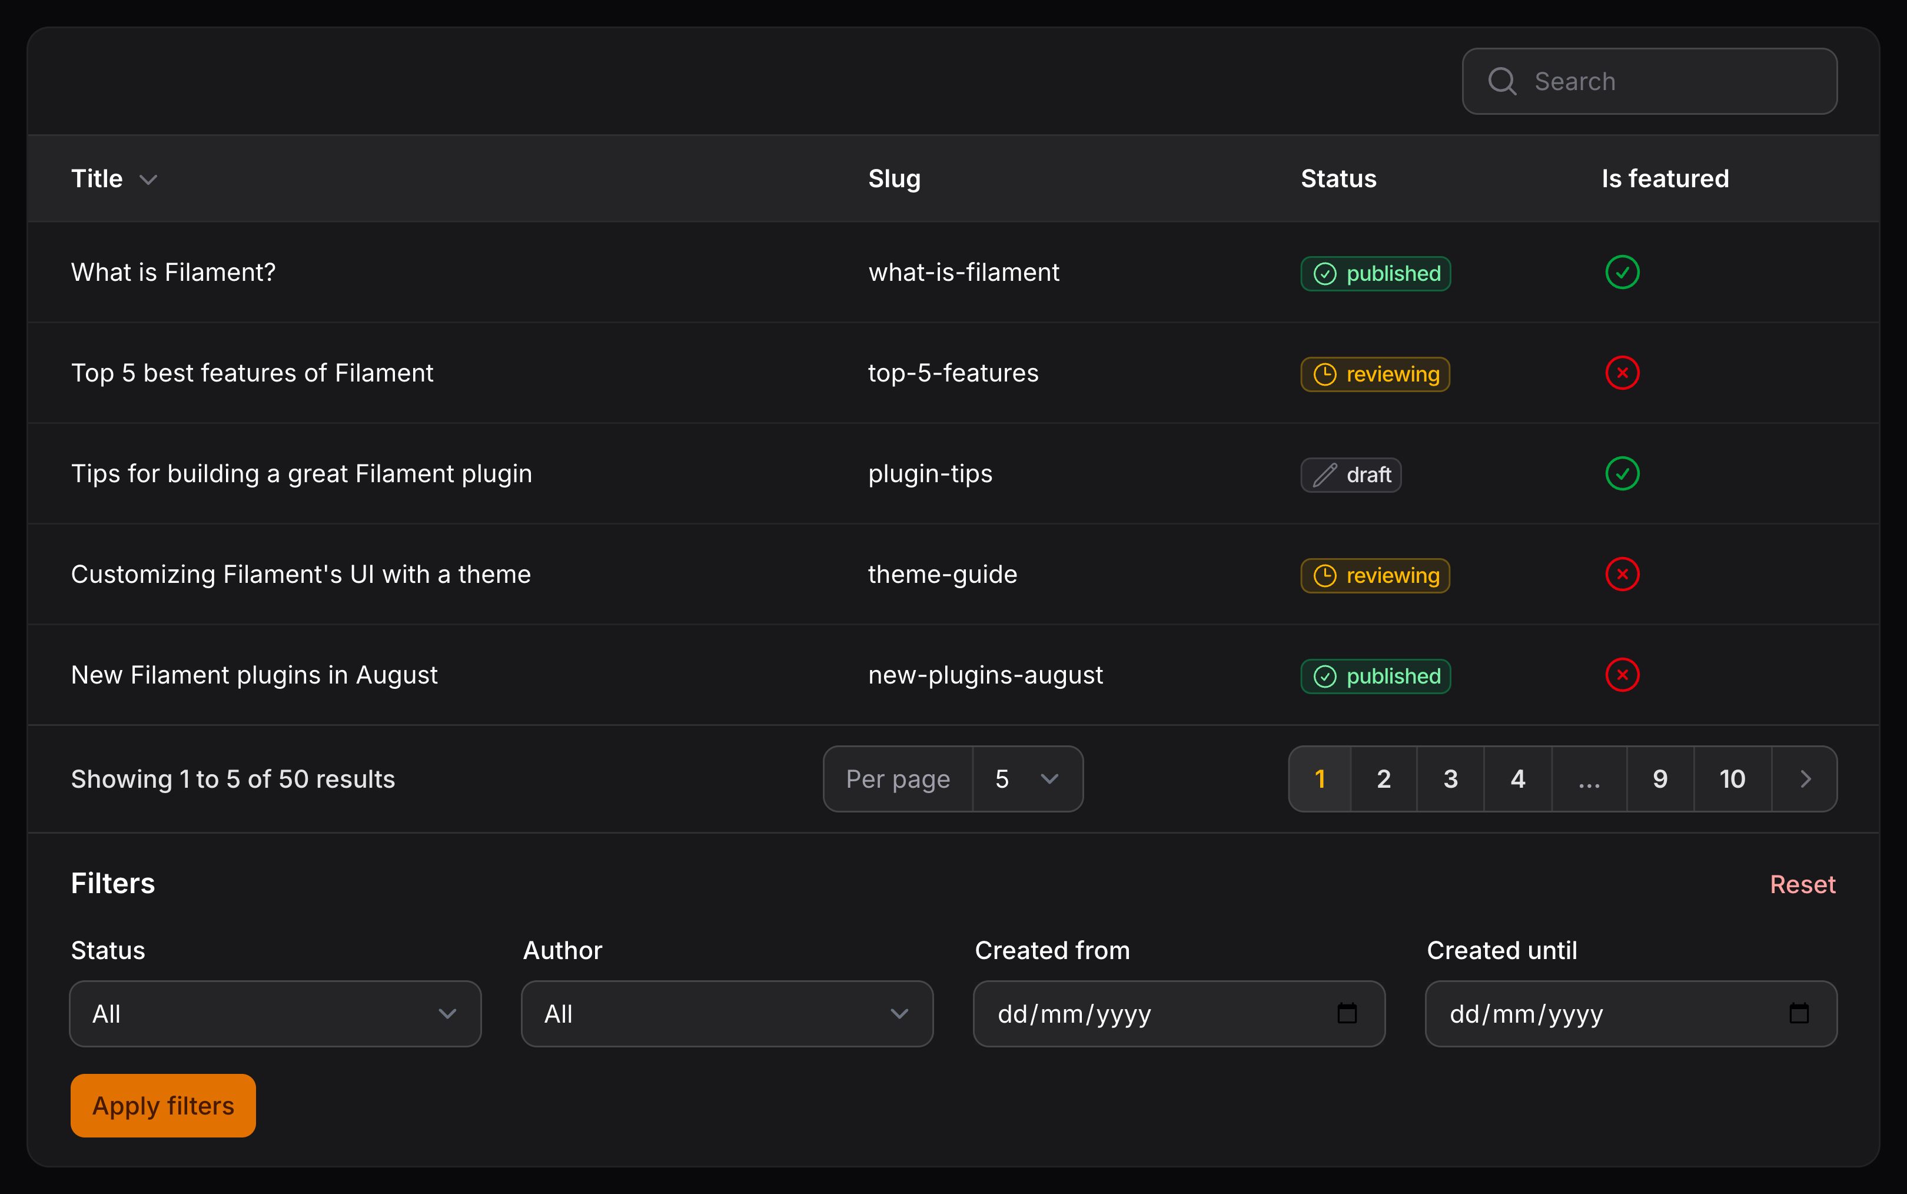Toggle the Title sort chevron icon
1907x1194 pixels.
pos(148,180)
